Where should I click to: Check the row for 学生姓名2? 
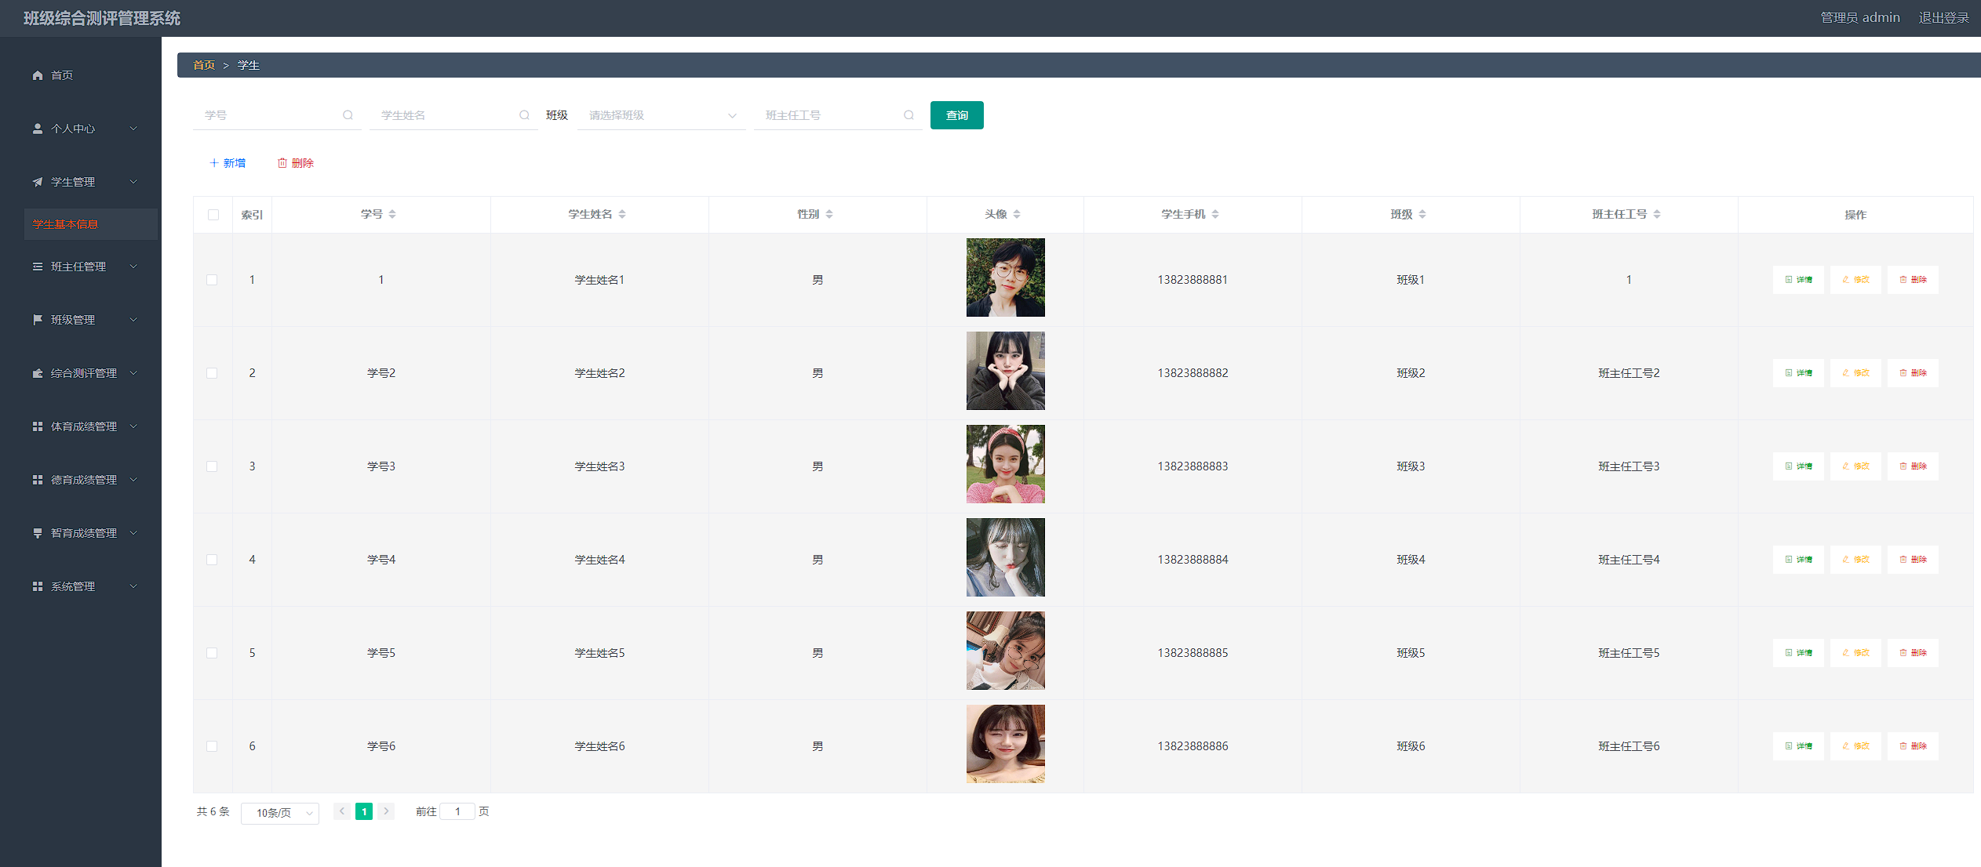tap(212, 373)
